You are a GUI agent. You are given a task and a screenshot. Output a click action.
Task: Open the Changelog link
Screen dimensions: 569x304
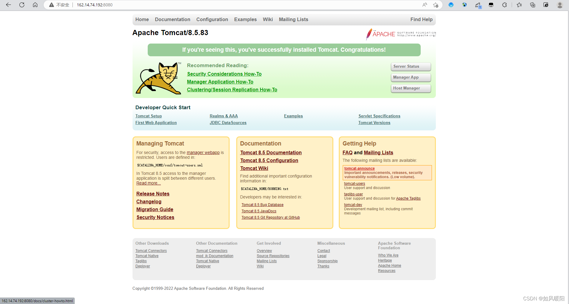[149, 201]
